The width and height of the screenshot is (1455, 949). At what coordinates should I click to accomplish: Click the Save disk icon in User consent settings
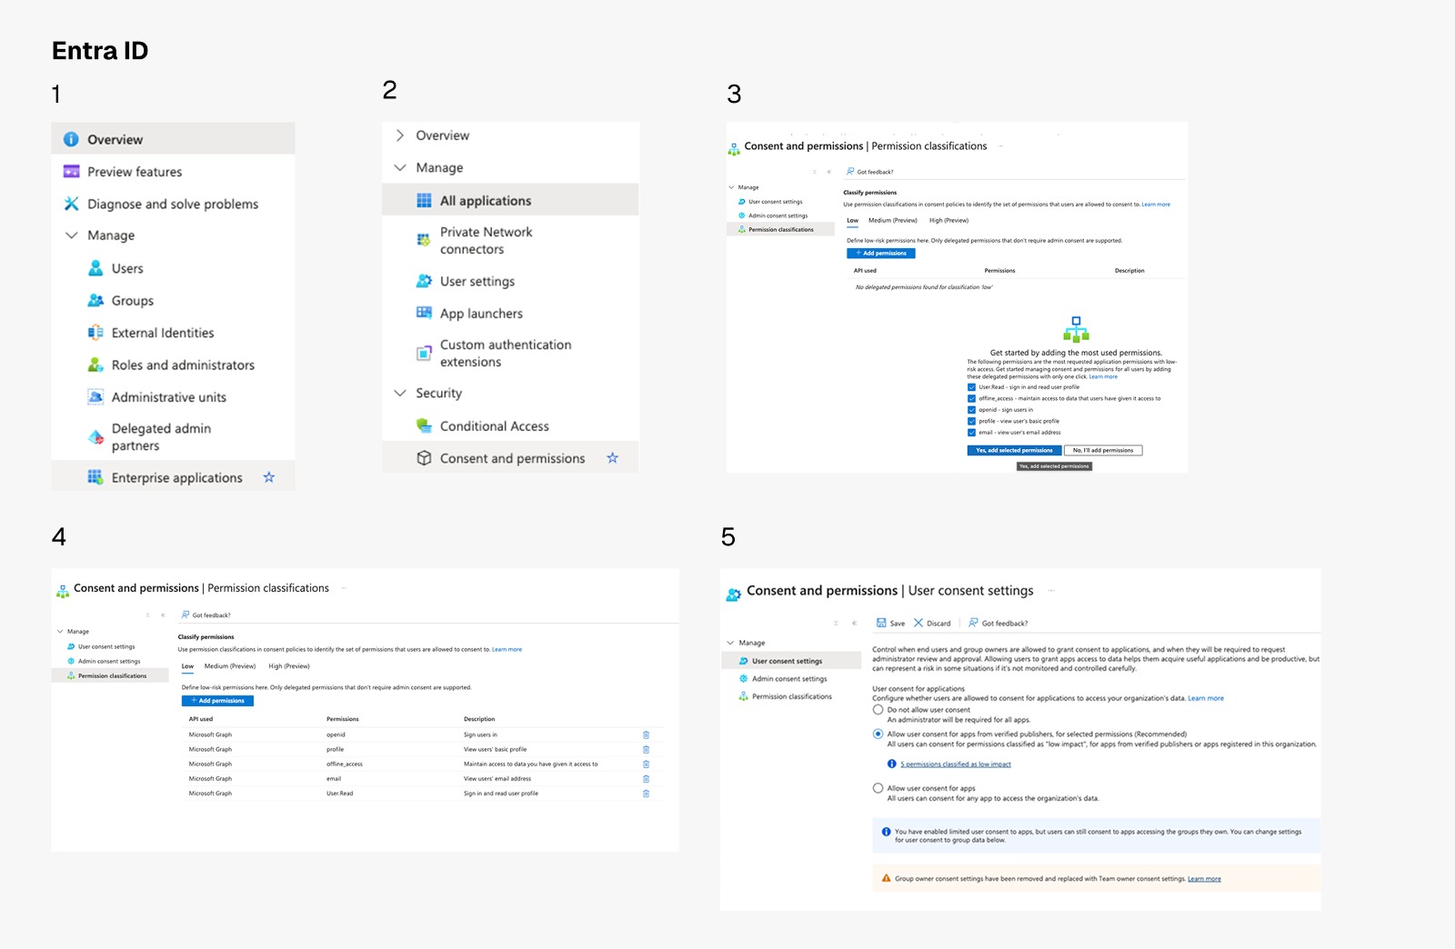click(881, 623)
